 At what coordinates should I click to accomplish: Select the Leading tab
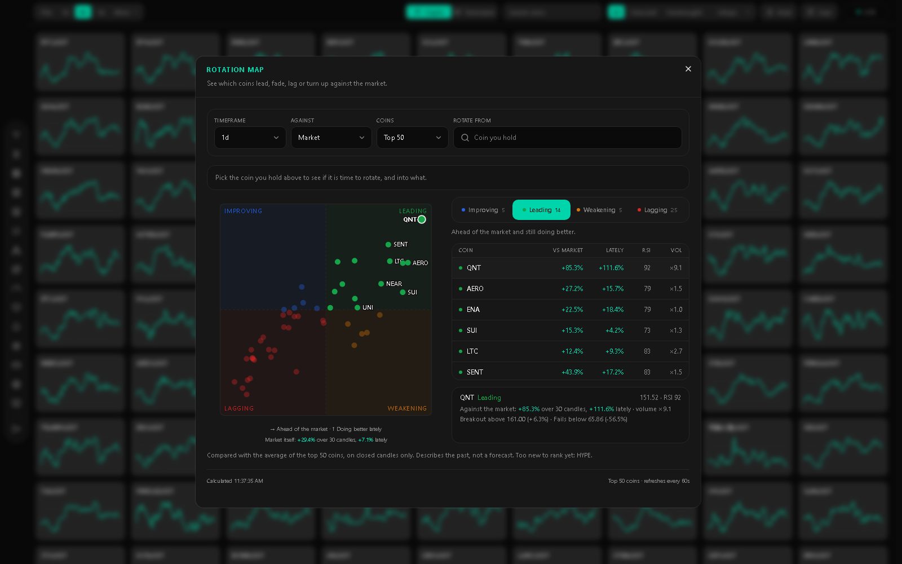[x=541, y=210]
